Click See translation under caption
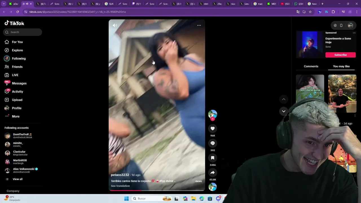This screenshot has width=361, height=203. tap(120, 186)
